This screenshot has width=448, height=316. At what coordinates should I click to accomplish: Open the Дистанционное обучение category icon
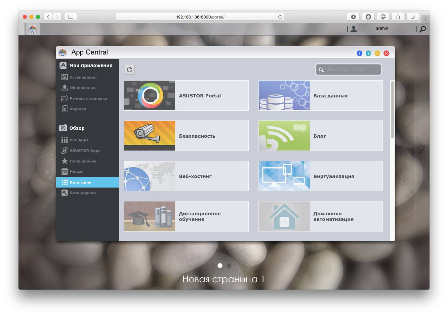tap(150, 216)
